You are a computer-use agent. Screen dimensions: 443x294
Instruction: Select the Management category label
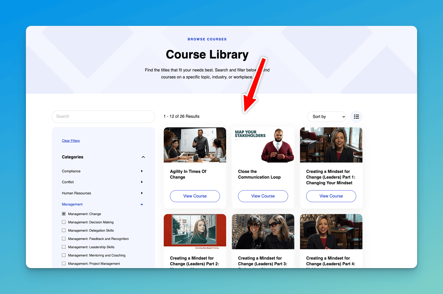72,204
